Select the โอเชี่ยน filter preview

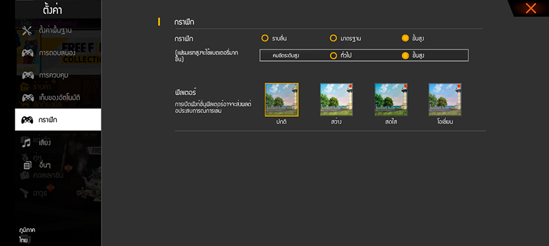pos(445,99)
